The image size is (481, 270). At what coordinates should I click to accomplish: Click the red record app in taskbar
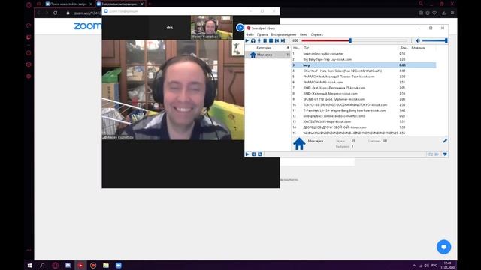[x=93, y=265]
